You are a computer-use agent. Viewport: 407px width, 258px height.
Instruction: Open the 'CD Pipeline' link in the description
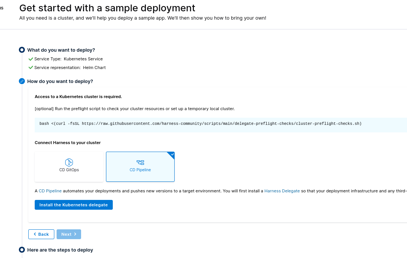[50, 191]
